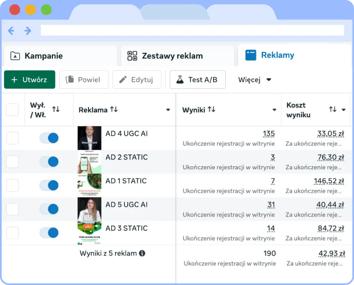
Task: Sort by Koszt wyniku arrows
Action: click(333, 109)
